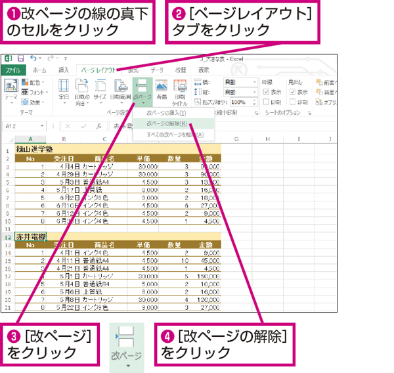Open the 縦 height dropdown set to 自動
Screen dimensions: 394x373
click(x=240, y=92)
